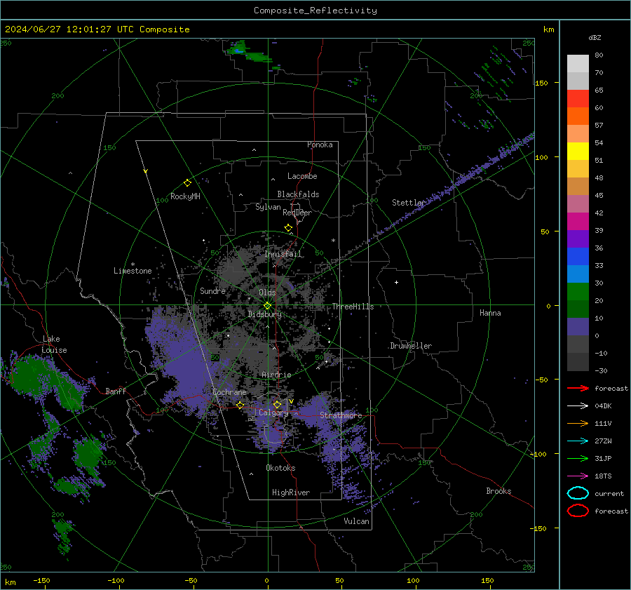This screenshot has height=590, width=631.
Task: Click the slate purple 10 dBZ swatch
Action: click(x=578, y=327)
